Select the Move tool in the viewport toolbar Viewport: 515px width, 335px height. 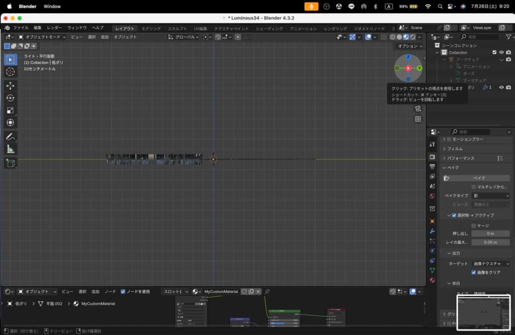point(11,86)
